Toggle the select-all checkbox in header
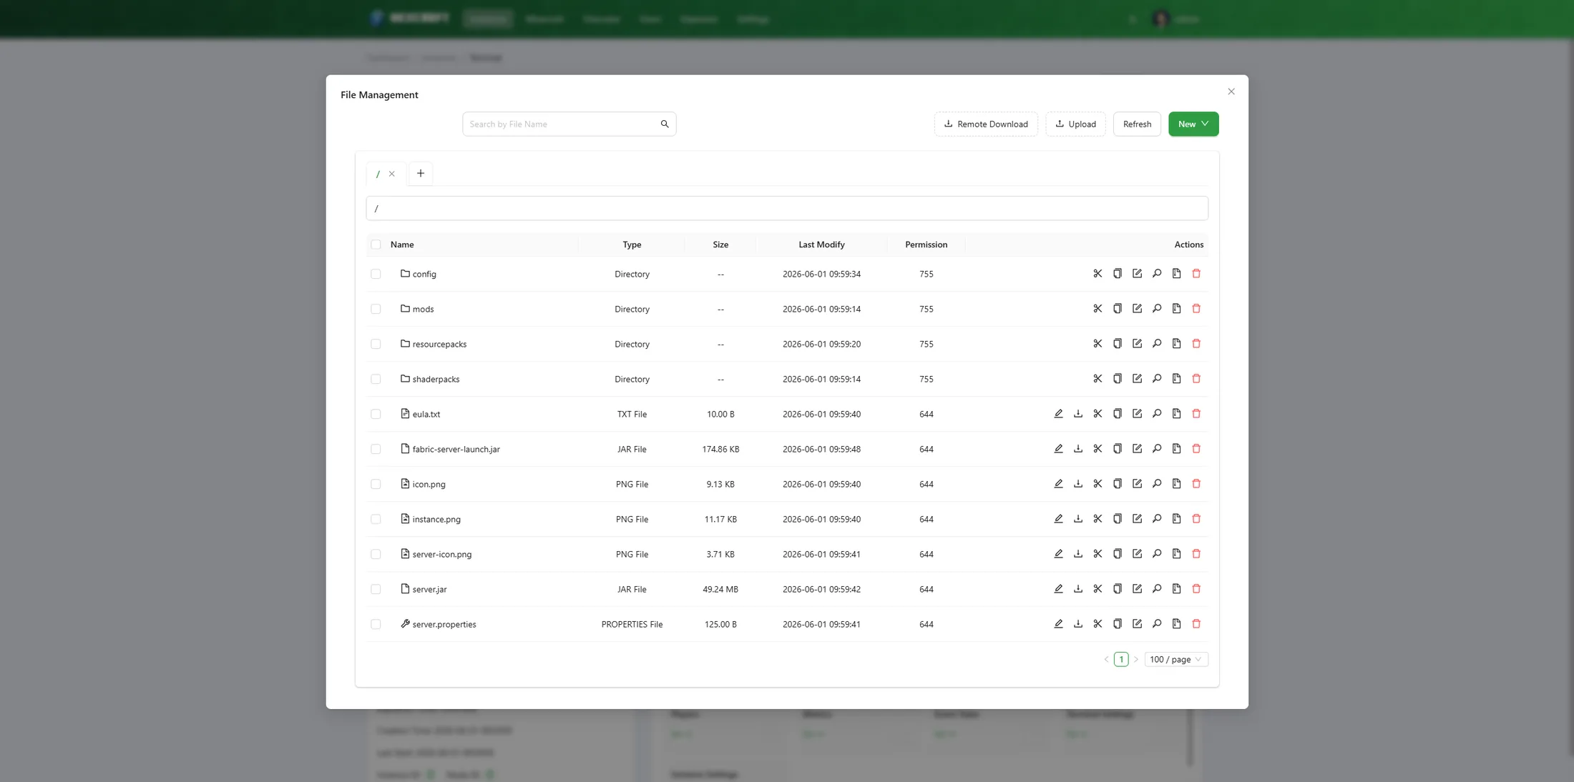This screenshot has height=782, width=1574. tap(376, 244)
